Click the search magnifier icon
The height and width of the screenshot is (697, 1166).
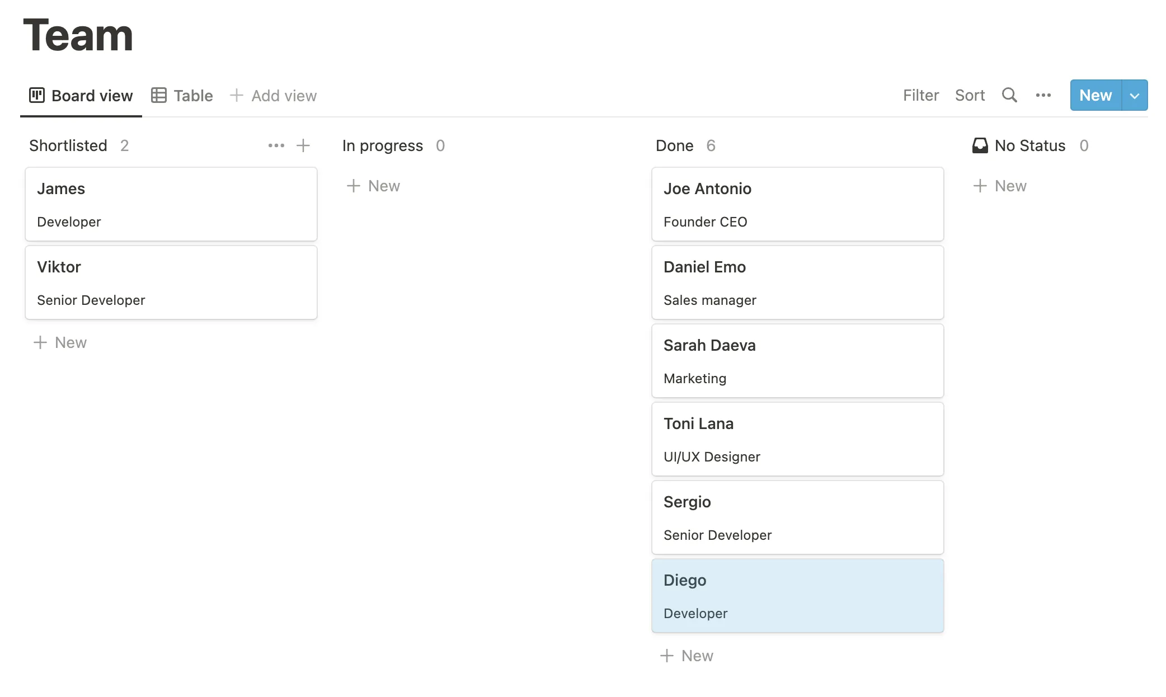(x=1009, y=95)
